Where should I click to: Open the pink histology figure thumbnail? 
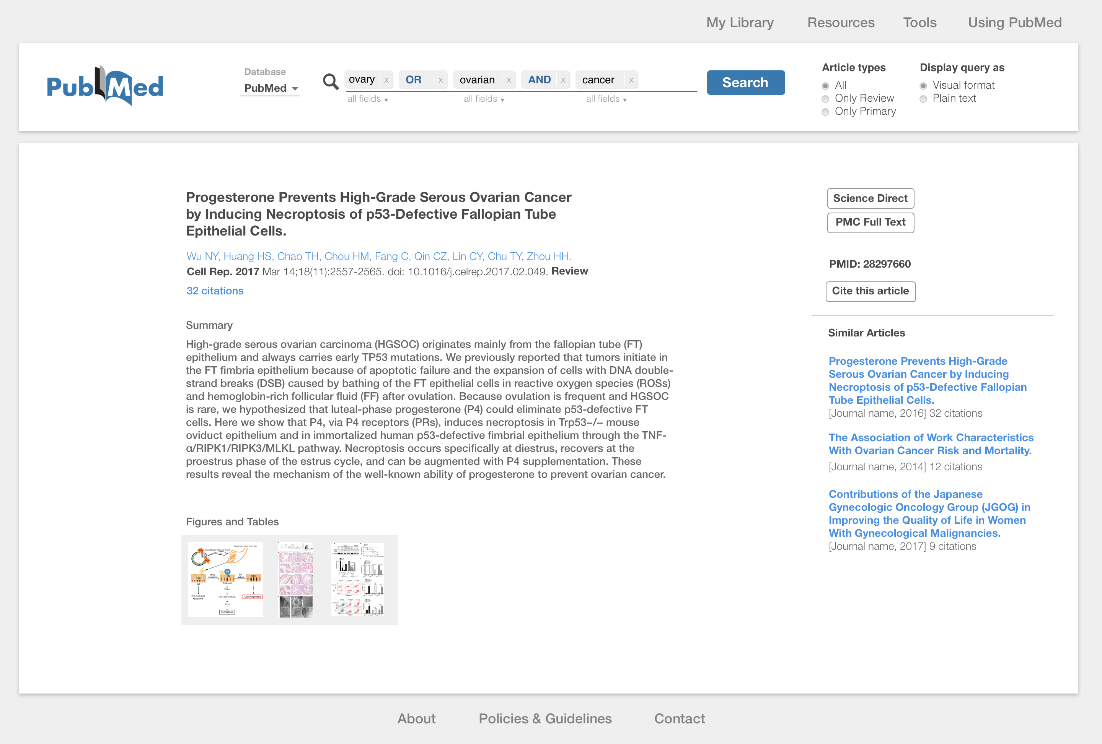coord(295,580)
